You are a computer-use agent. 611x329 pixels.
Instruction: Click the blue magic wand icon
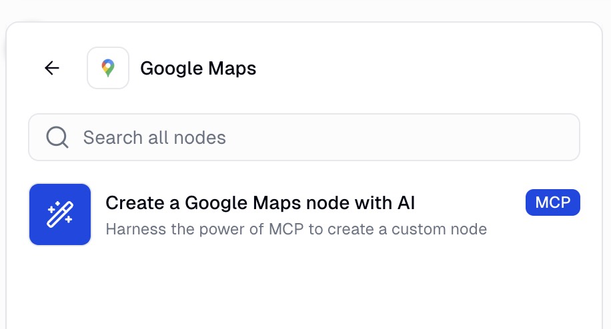(x=60, y=214)
